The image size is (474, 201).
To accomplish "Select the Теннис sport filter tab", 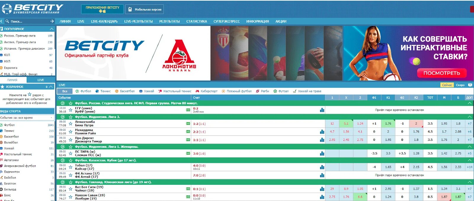I will 103,91.
